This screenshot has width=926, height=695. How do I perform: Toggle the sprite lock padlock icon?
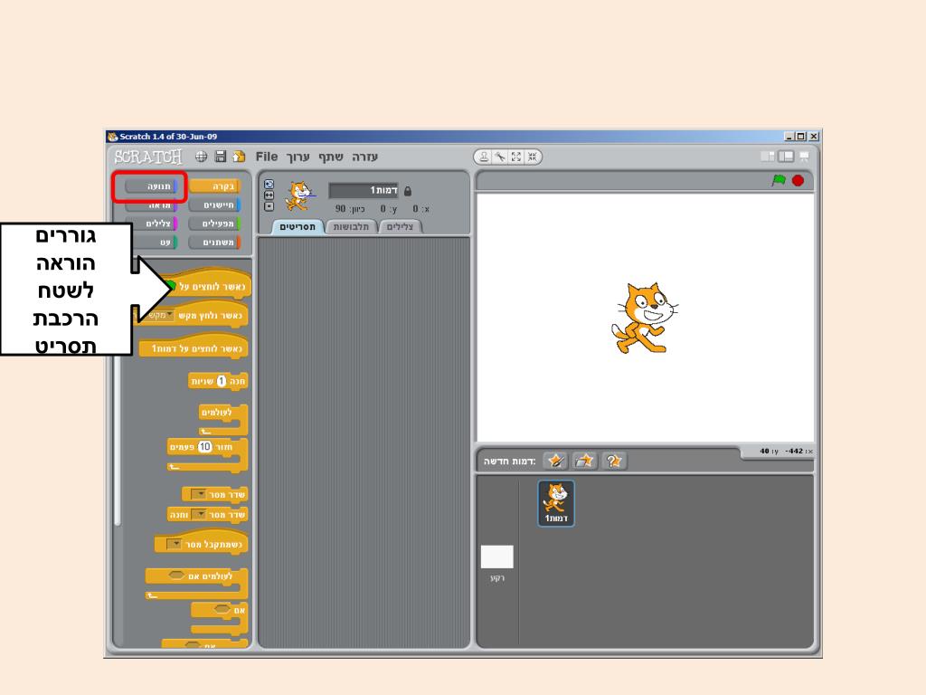406,191
